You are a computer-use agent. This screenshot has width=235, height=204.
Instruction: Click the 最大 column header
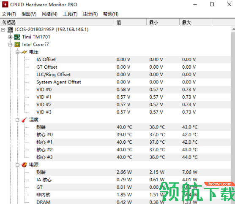[x=196, y=22]
